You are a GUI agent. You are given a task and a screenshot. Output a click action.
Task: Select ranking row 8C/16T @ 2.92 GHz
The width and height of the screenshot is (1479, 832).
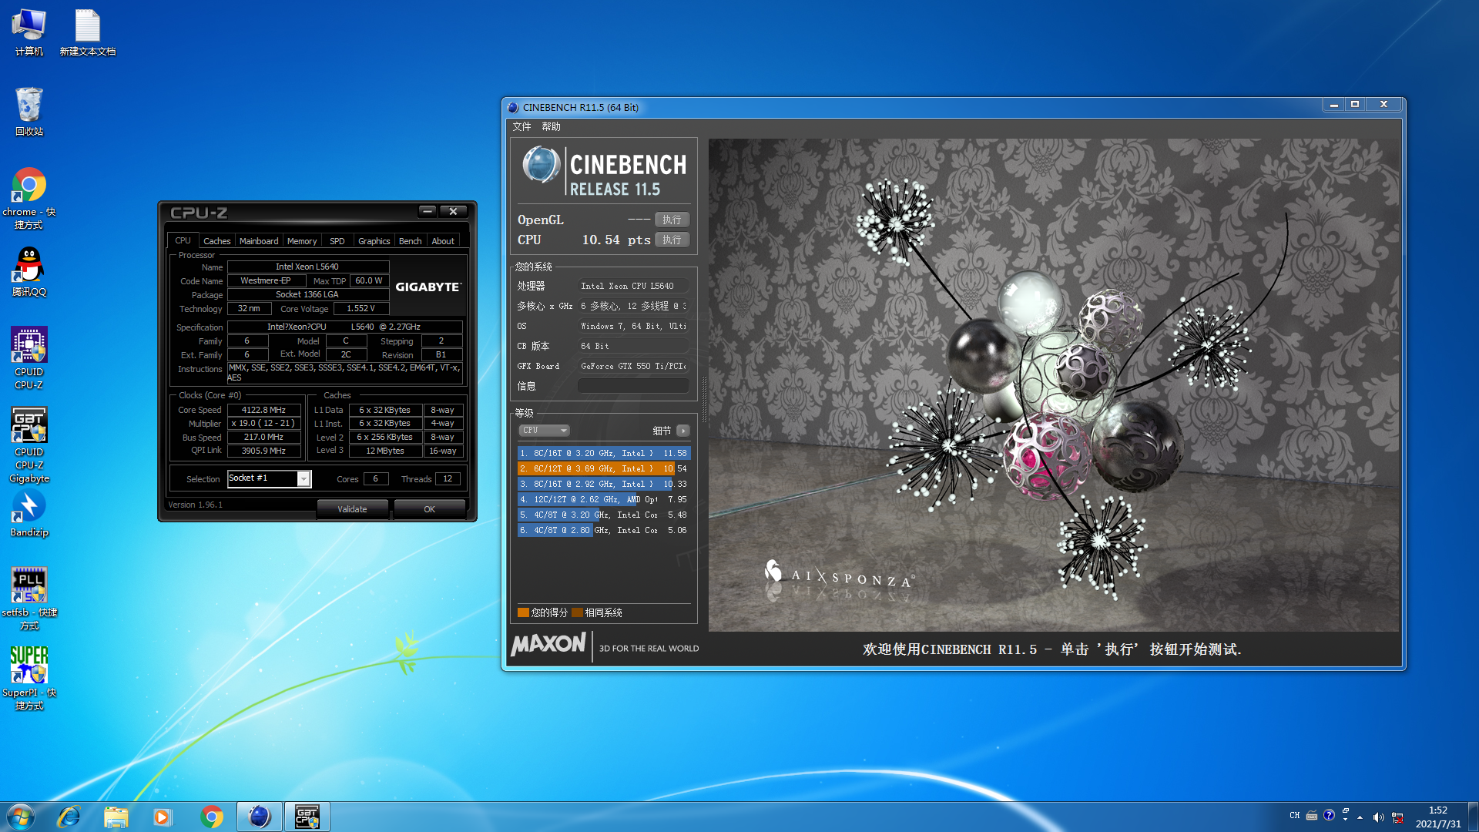pos(604,484)
